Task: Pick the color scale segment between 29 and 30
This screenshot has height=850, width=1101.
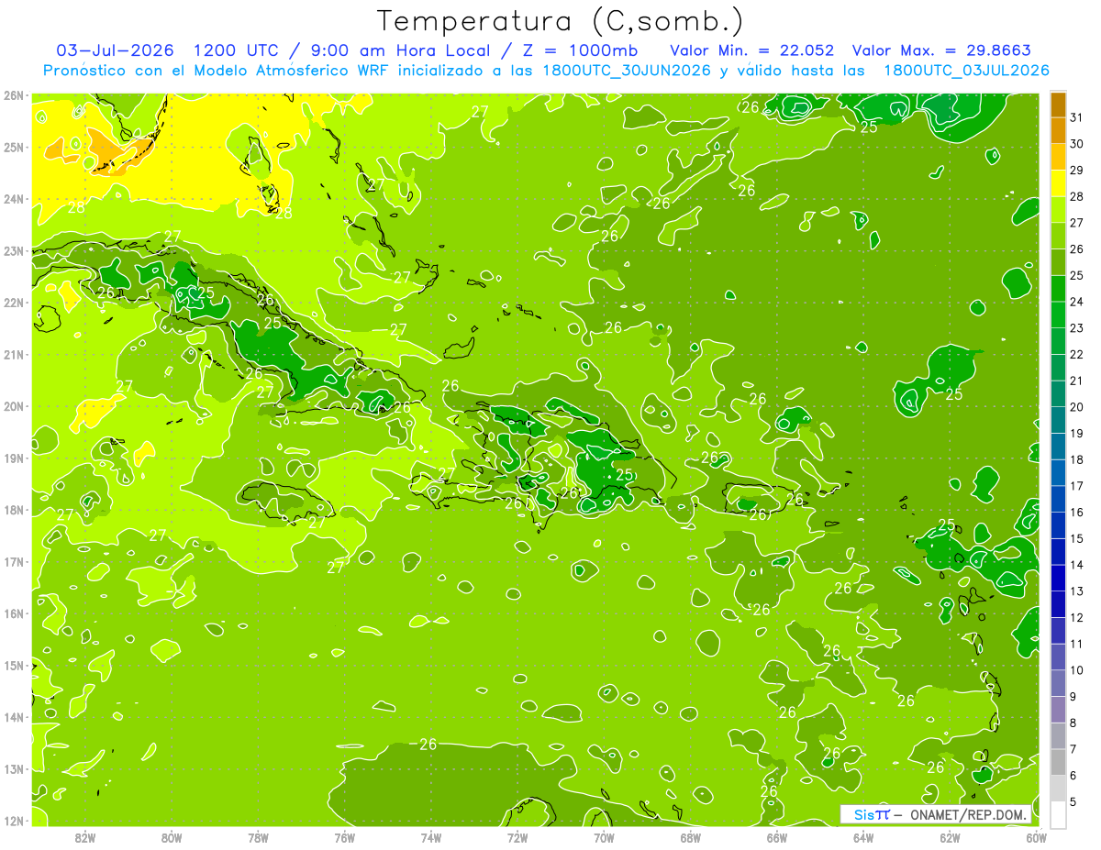Action: tap(1058, 158)
